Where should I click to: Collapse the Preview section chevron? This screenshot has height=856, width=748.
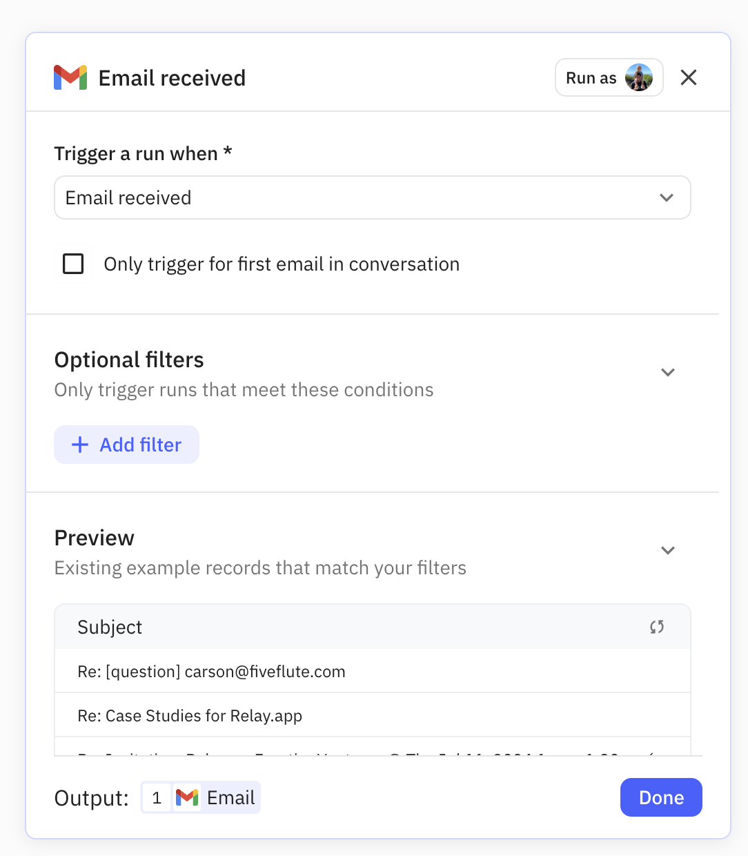667,551
